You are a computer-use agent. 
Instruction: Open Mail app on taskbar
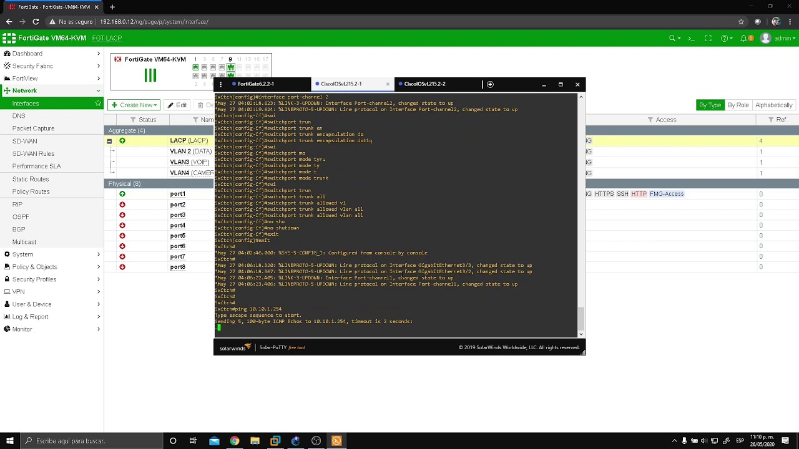click(x=214, y=441)
